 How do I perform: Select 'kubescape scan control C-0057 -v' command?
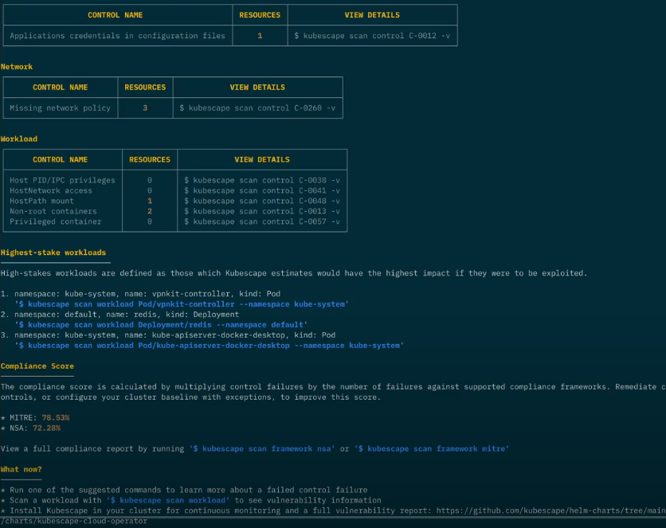click(261, 221)
